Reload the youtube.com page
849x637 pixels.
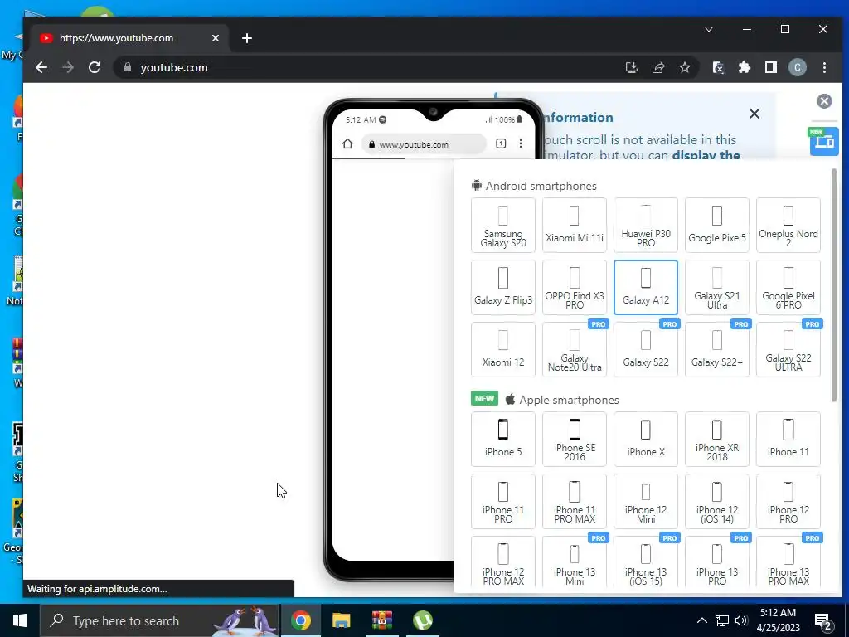[95, 67]
